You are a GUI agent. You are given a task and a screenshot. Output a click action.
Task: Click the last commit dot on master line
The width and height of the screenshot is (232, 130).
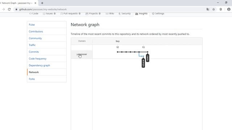[x=148, y=52]
